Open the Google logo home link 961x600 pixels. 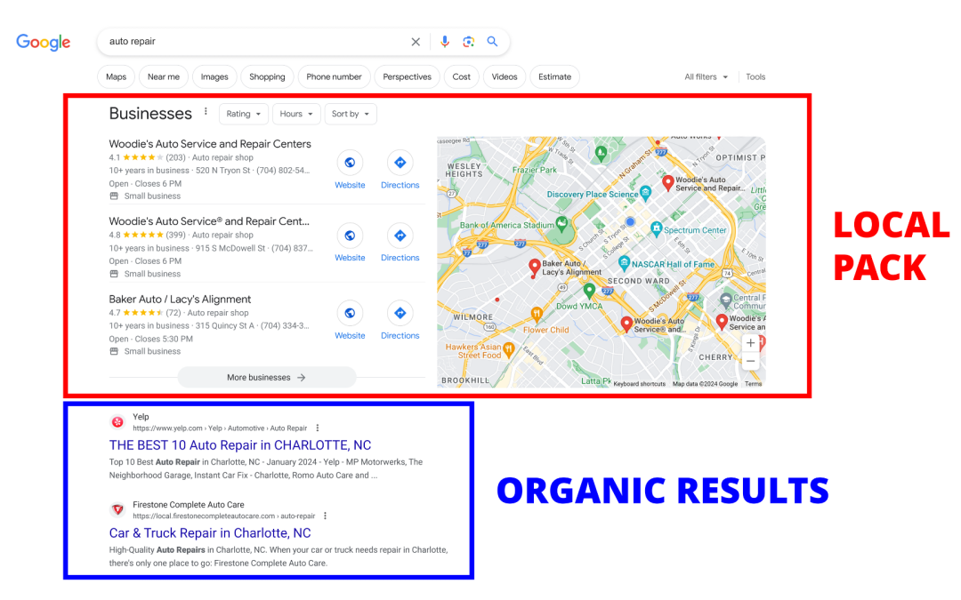pyautogui.click(x=43, y=43)
